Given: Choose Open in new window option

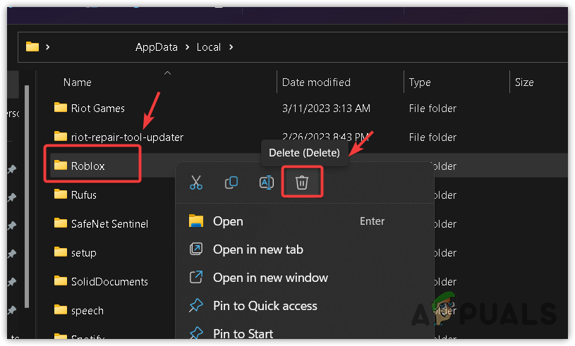Looking at the screenshot, I should click(270, 278).
